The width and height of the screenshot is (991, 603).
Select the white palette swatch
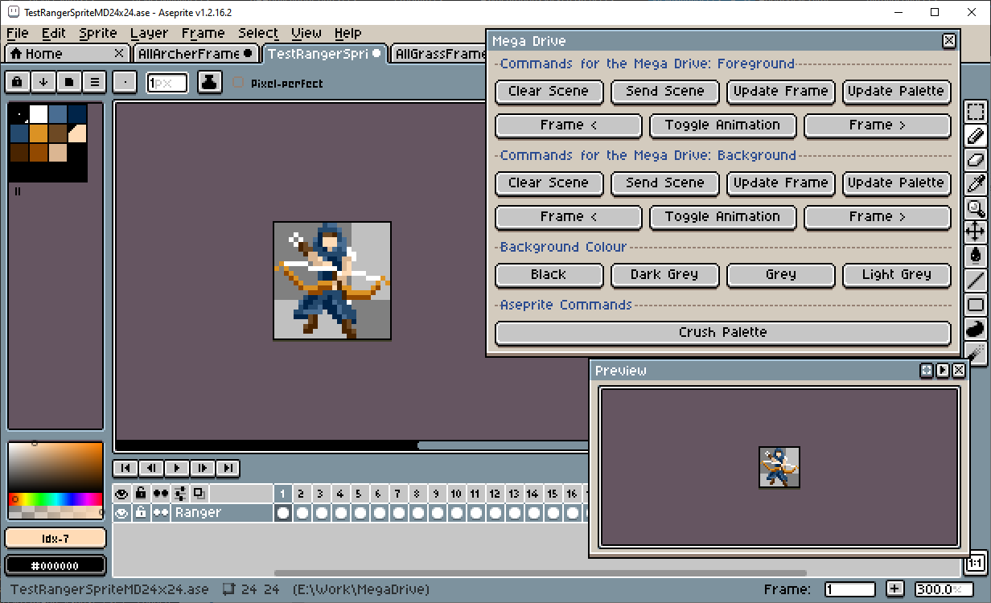39,113
